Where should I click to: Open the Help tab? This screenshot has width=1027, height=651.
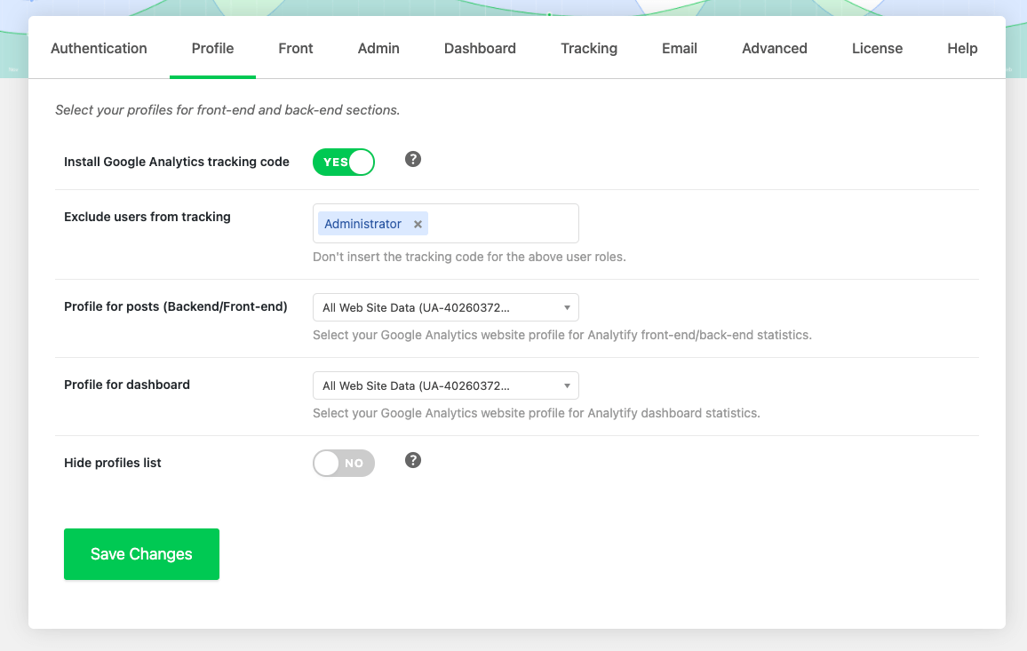click(962, 49)
